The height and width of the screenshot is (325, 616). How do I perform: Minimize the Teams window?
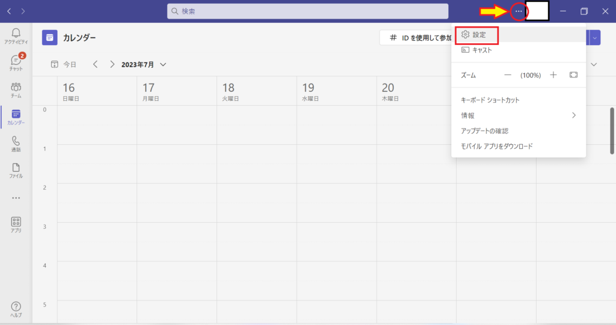click(563, 11)
